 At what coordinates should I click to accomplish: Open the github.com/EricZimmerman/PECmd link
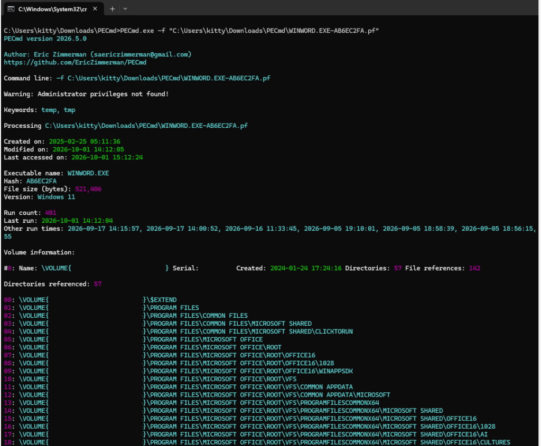75,62
